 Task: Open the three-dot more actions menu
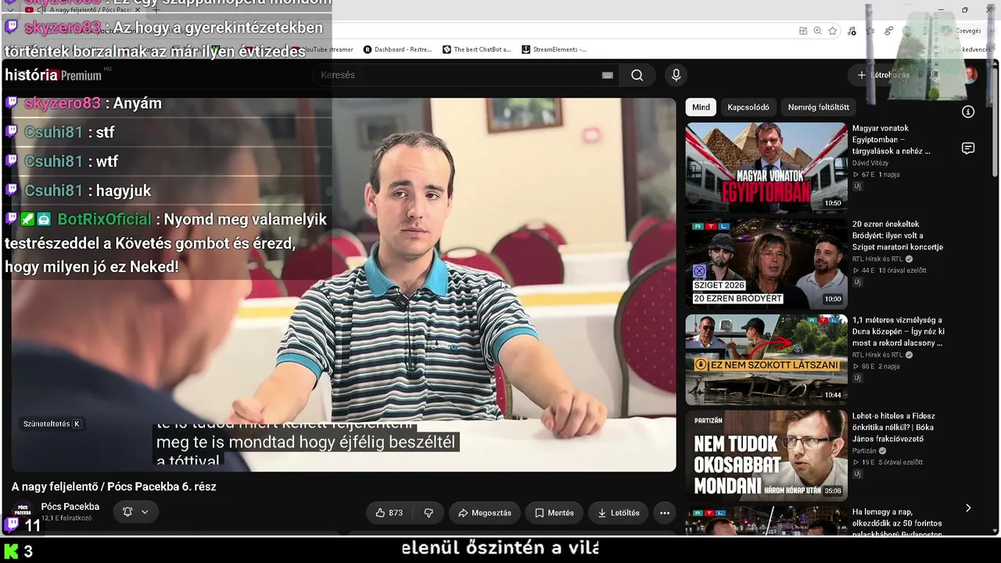[665, 513]
